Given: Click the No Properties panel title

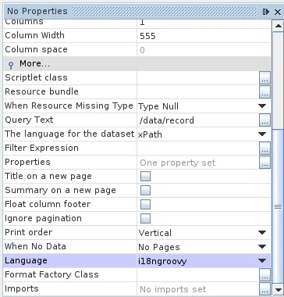Looking at the screenshot, I should coord(37,11).
